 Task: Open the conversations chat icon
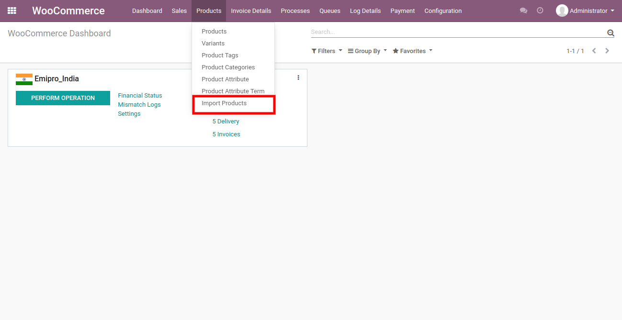click(x=523, y=11)
